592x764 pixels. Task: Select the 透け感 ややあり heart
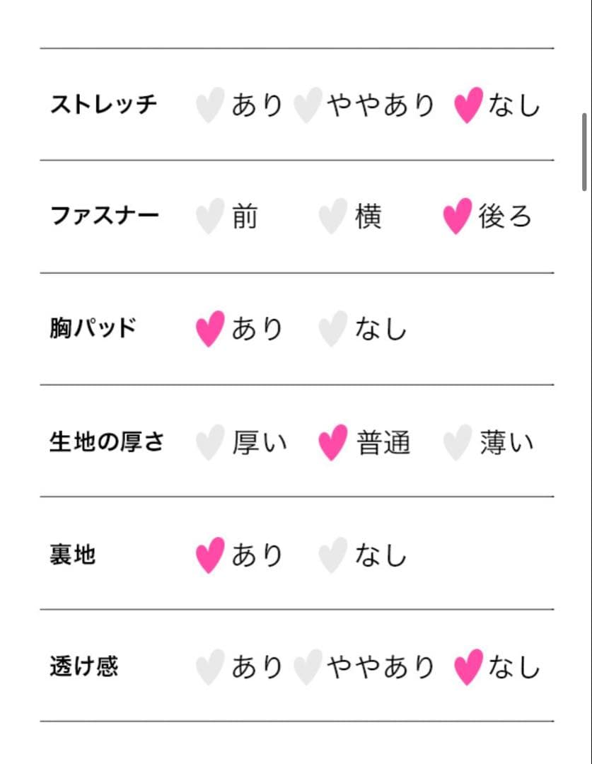click(308, 667)
